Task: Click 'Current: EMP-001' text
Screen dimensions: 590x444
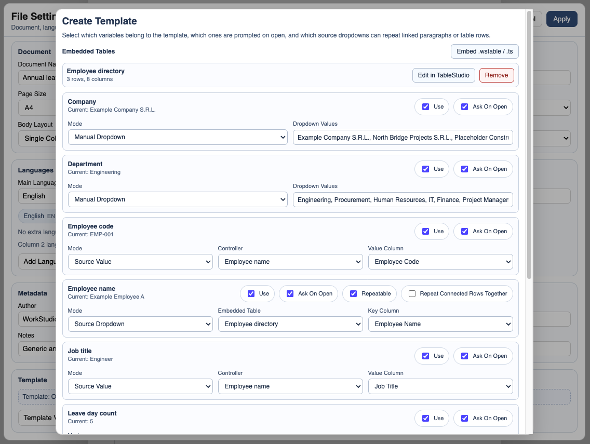Action: tap(90, 234)
